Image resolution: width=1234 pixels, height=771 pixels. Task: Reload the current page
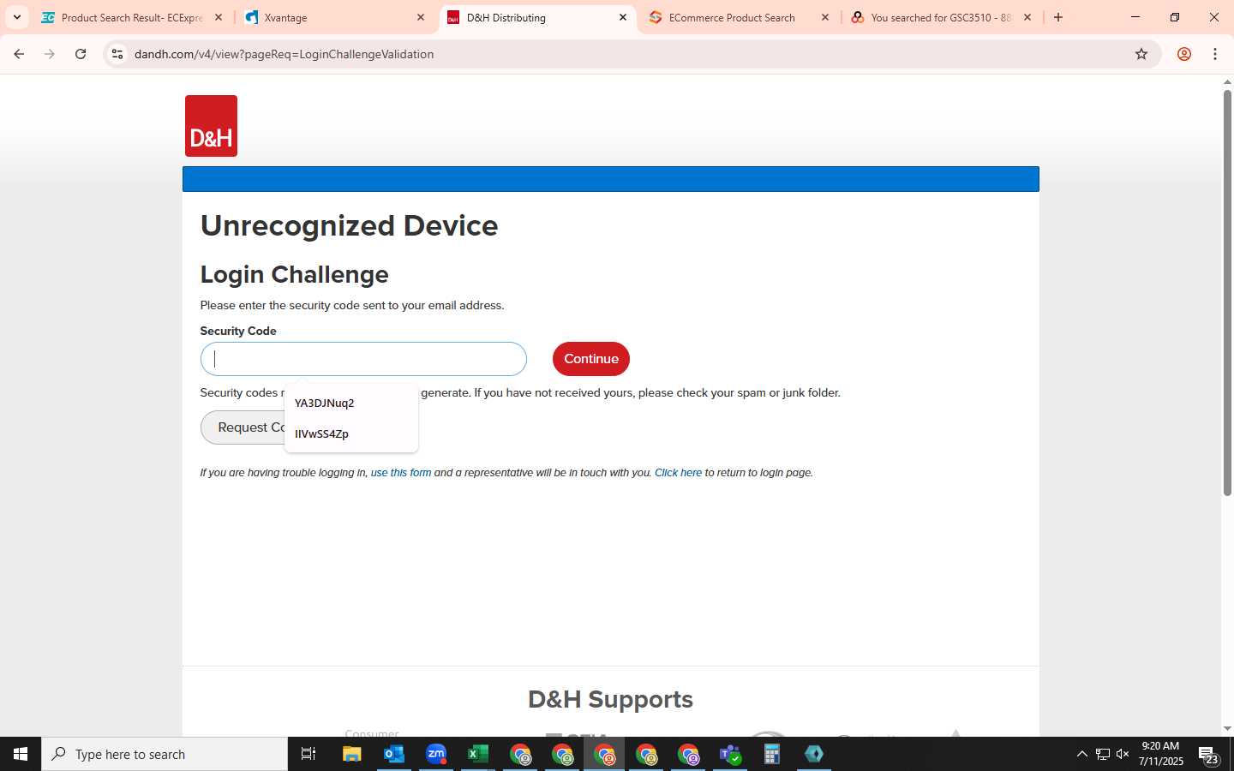pos(81,54)
